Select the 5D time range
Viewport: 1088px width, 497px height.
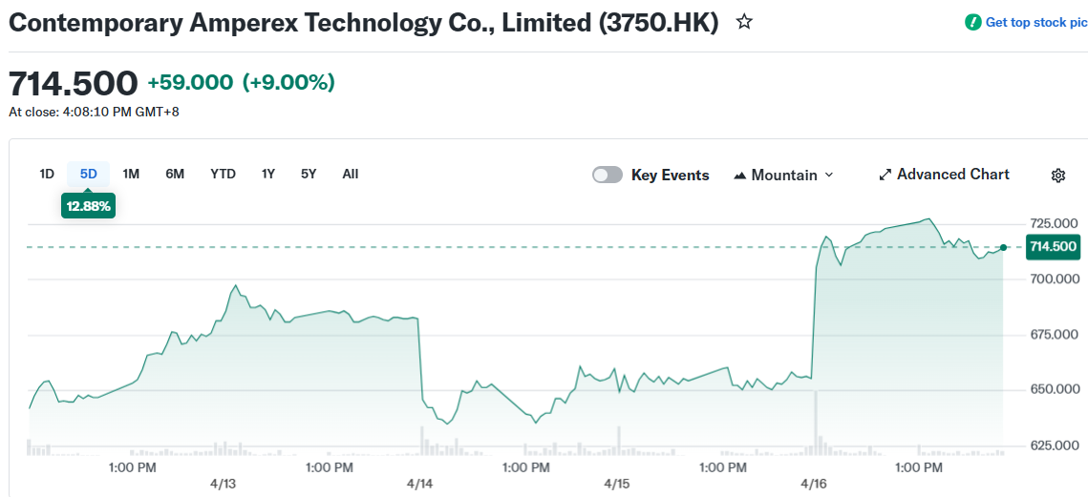point(89,174)
